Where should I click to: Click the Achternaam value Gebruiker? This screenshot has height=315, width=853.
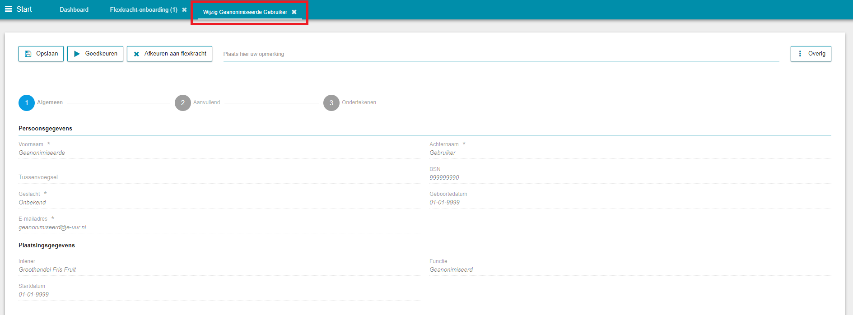point(443,153)
